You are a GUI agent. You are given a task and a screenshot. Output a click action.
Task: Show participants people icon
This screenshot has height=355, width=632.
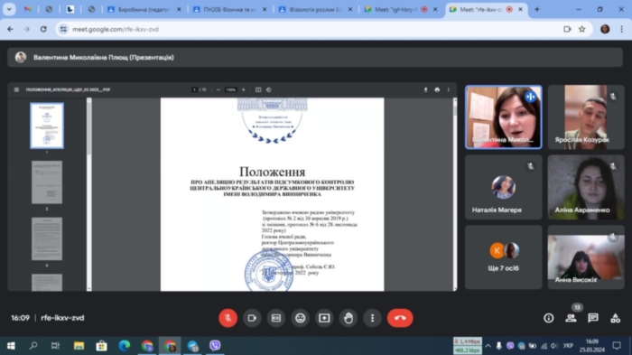tap(571, 318)
